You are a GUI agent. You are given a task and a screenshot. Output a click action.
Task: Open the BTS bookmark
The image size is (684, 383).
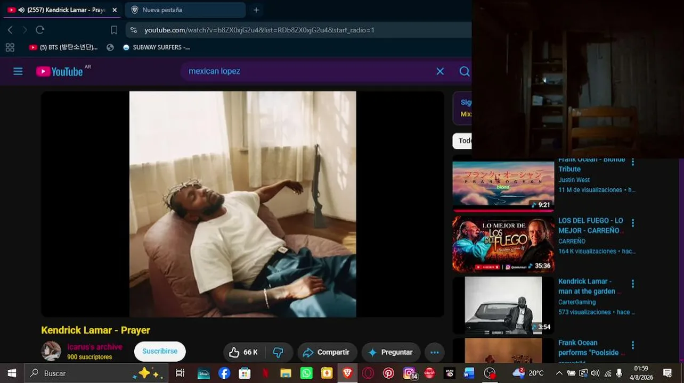click(63, 47)
